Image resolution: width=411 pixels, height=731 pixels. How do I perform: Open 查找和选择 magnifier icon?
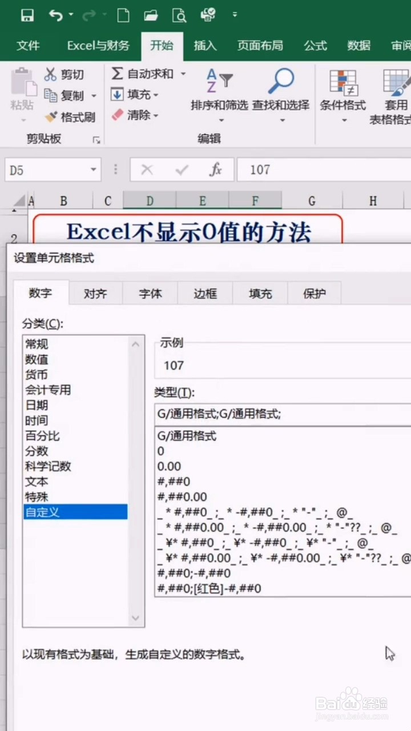point(281,81)
